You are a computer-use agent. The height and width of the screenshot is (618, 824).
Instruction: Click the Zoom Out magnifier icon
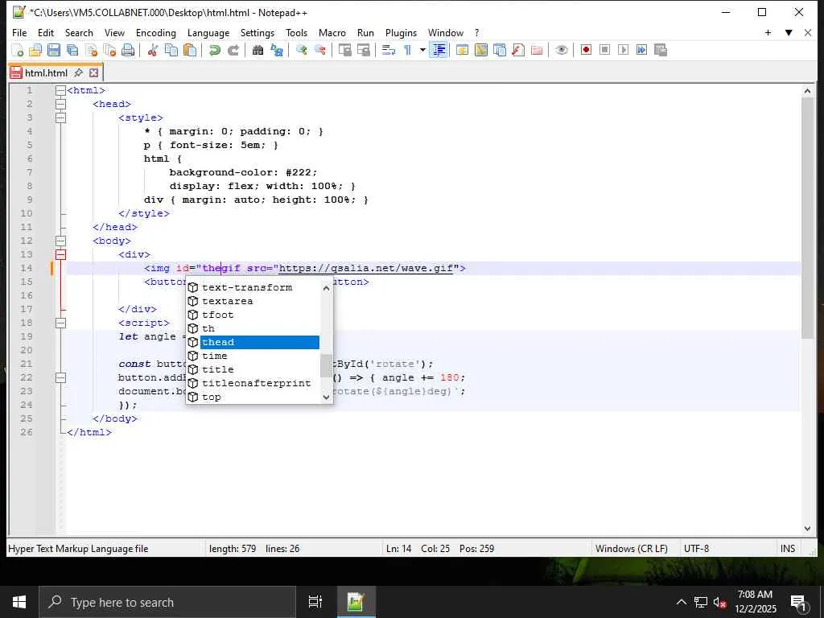(320, 51)
